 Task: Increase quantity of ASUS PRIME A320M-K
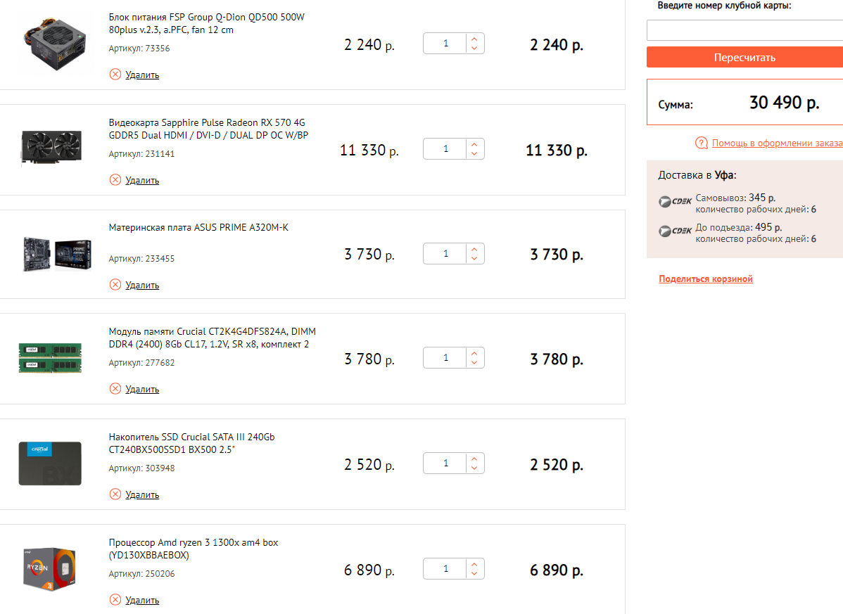pos(475,249)
